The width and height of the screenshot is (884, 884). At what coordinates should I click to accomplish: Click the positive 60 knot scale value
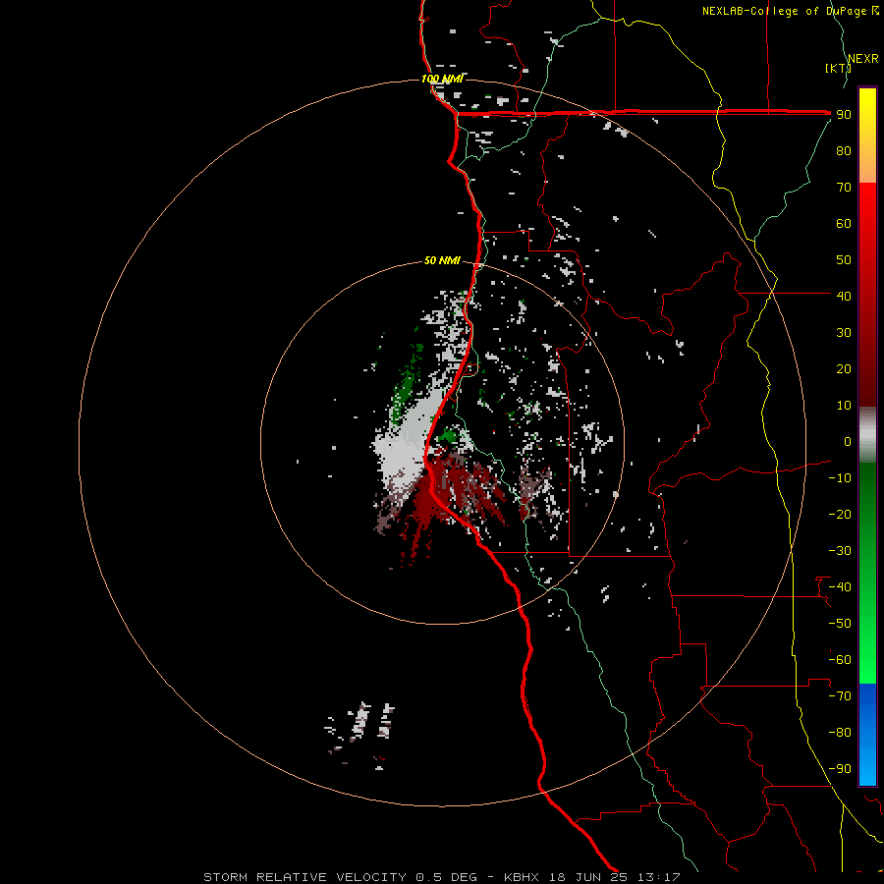[x=844, y=224]
